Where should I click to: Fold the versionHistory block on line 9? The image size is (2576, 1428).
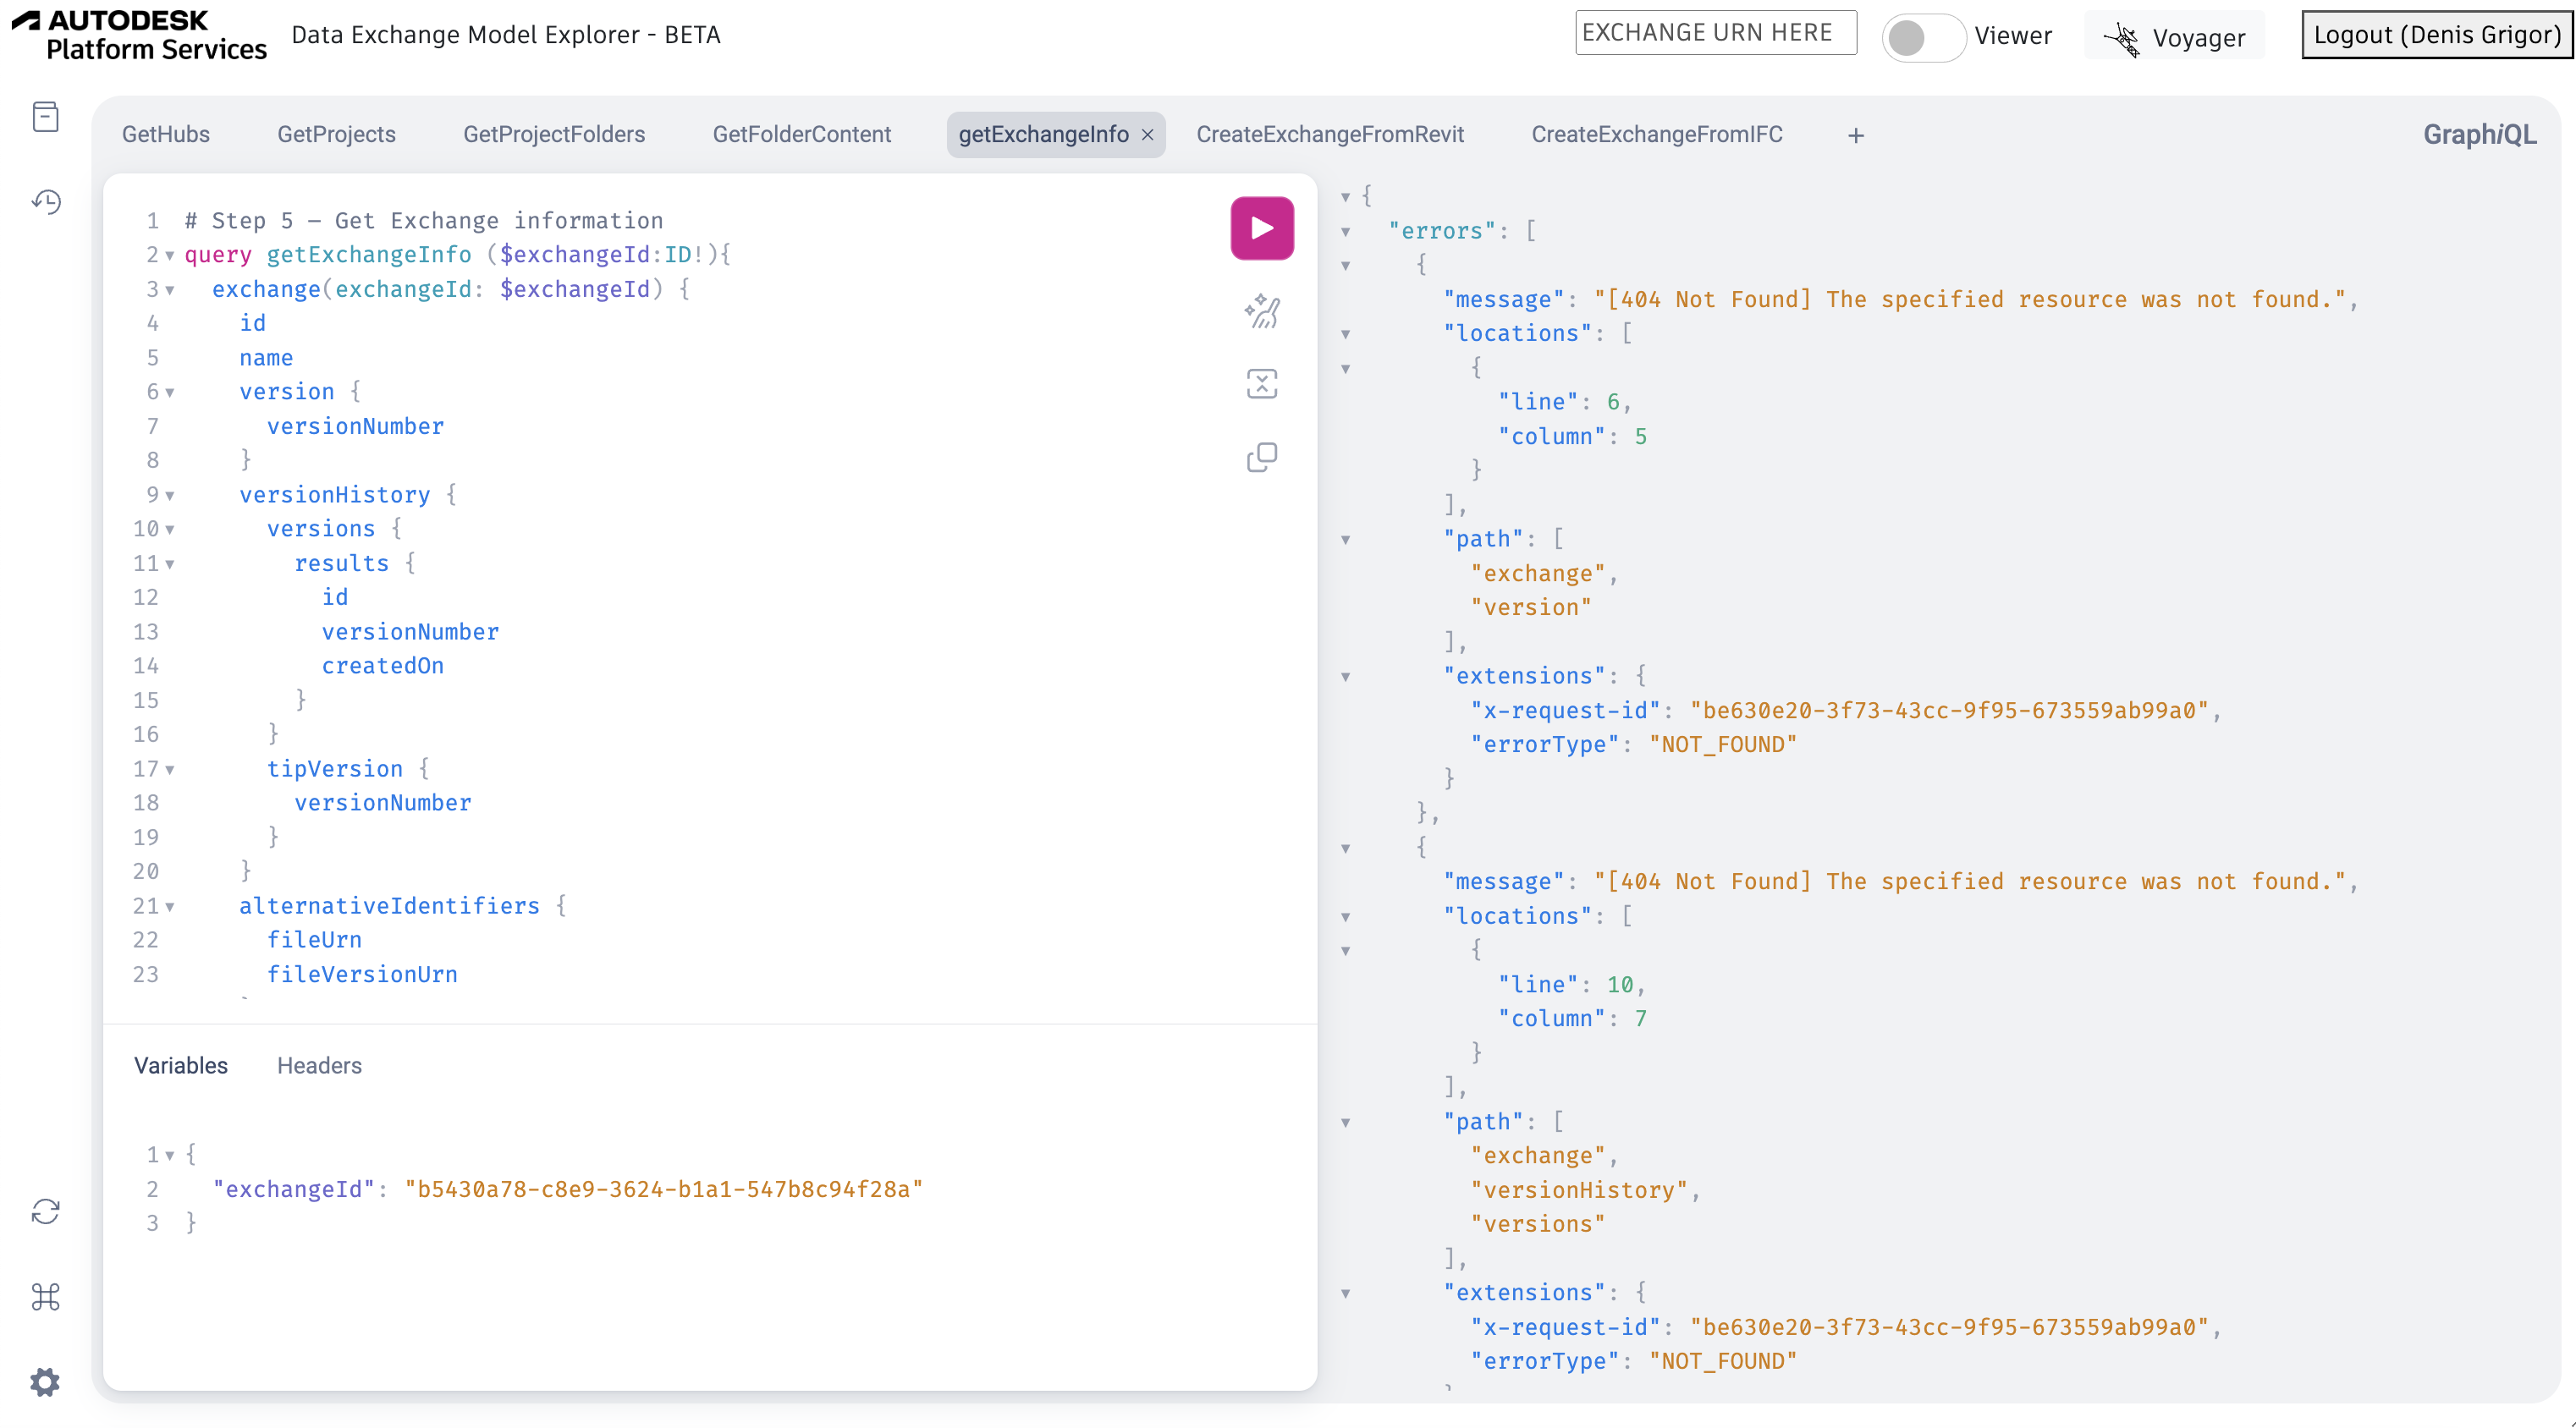pyautogui.click(x=170, y=496)
